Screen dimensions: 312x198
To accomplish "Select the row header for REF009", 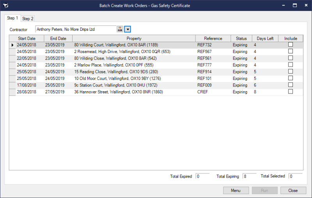I will click(x=12, y=85).
